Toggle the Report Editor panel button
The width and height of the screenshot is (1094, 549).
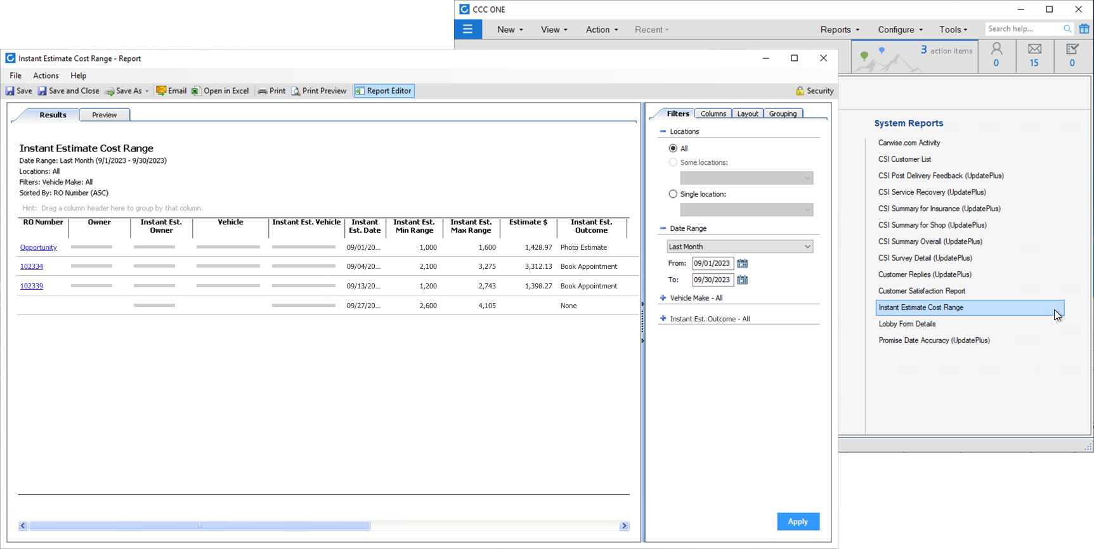point(384,91)
